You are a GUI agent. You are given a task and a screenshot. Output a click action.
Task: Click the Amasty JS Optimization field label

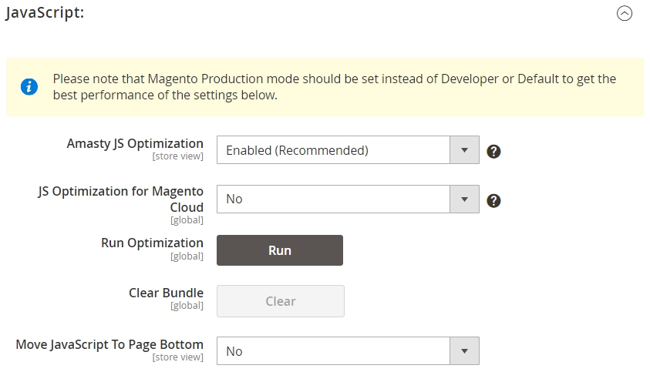coord(135,143)
